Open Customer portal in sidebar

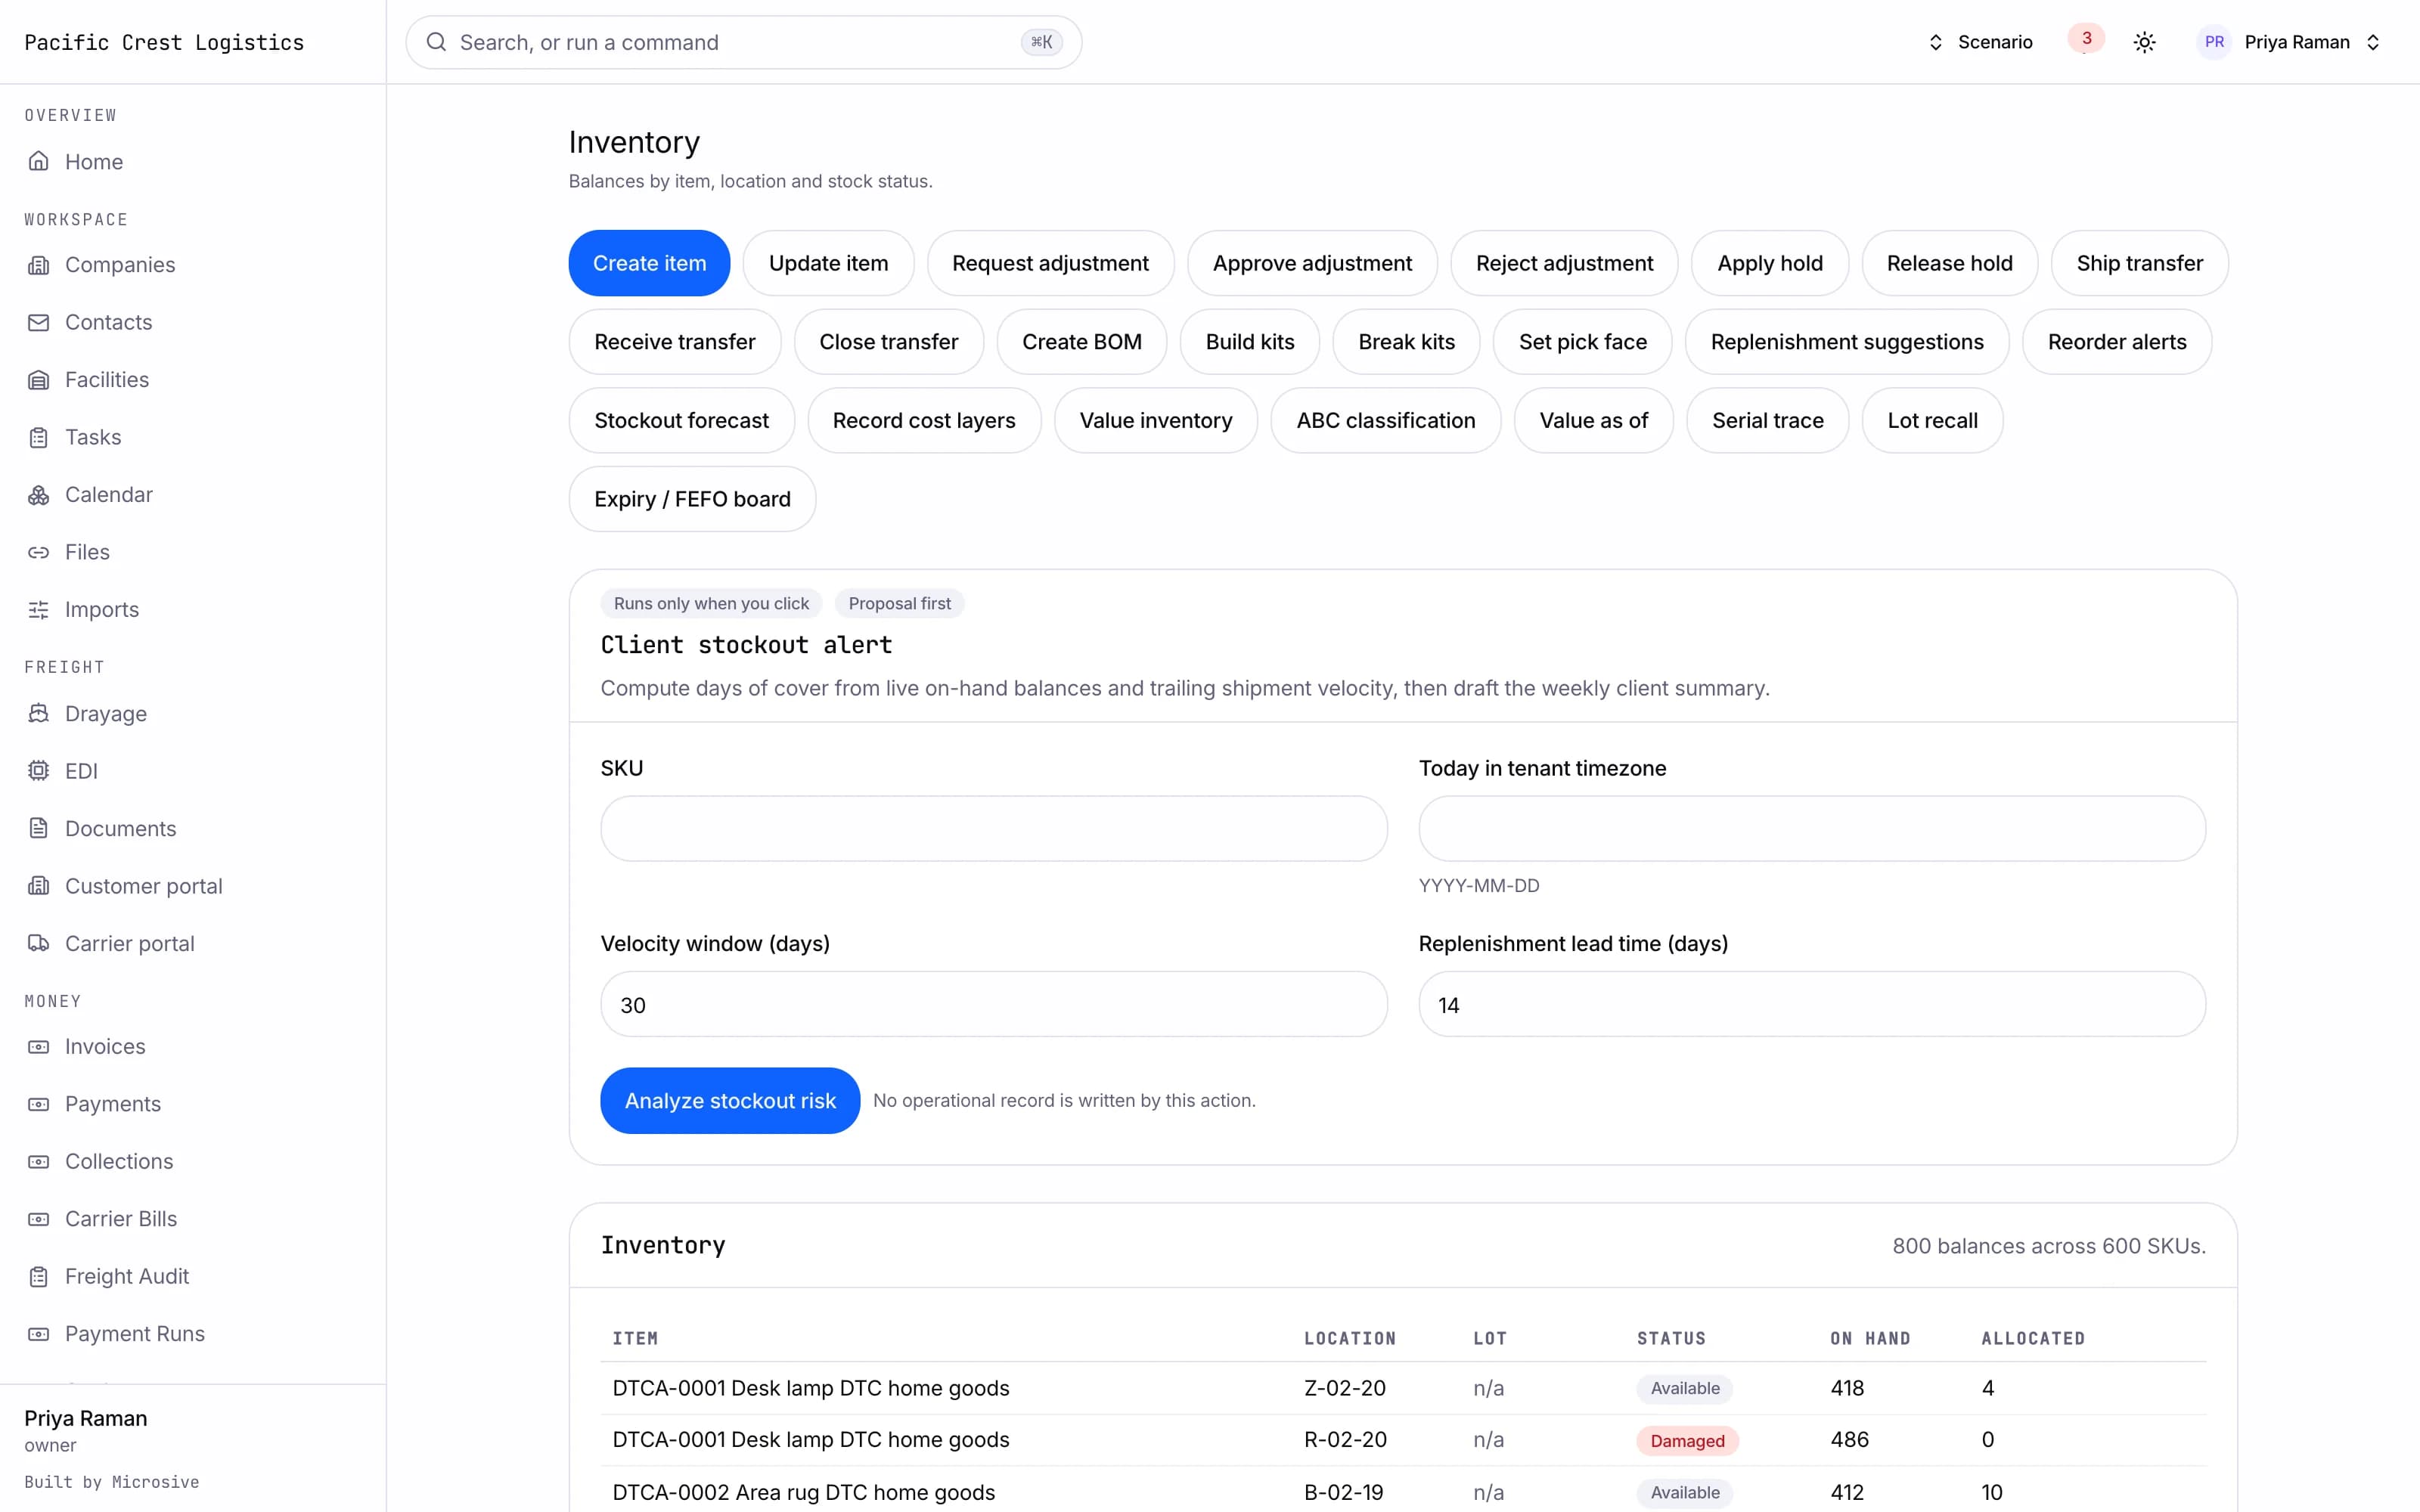coord(143,886)
